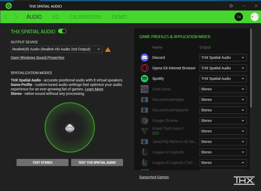This screenshot has width=261, height=191.
Task: Click the Crab Game icon
Action: pyautogui.click(x=145, y=89)
